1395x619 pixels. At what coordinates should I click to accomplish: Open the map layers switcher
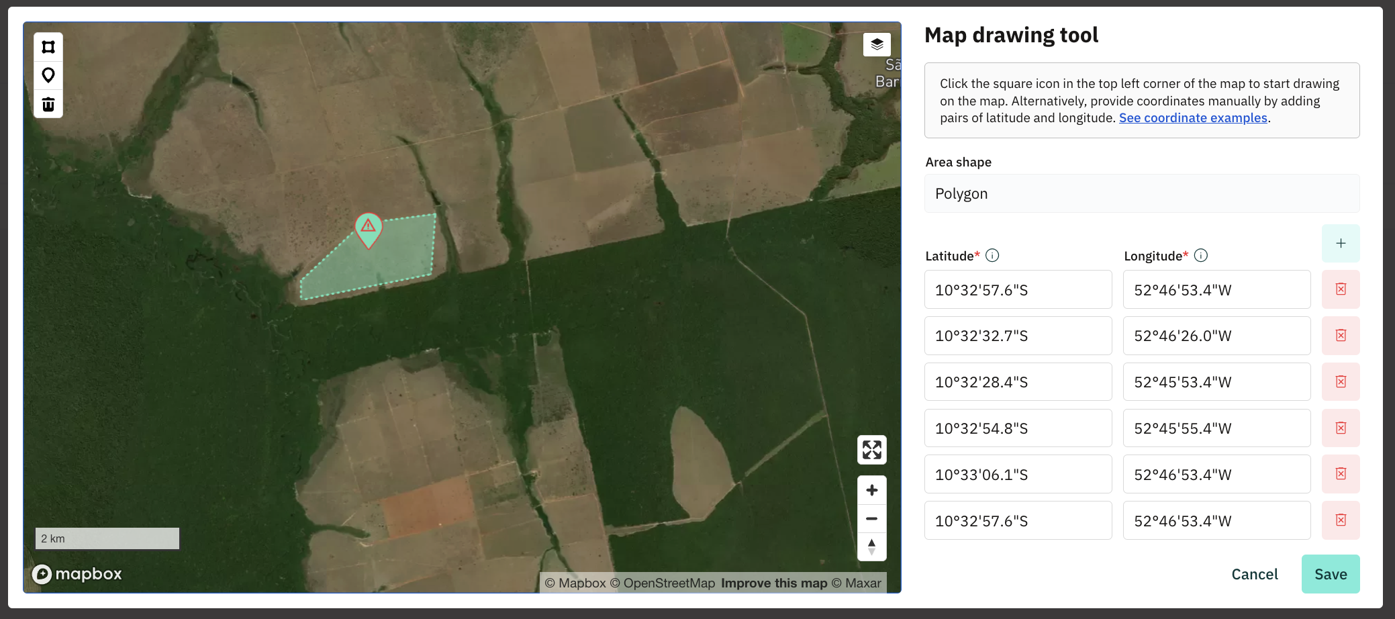coord(877,45)
